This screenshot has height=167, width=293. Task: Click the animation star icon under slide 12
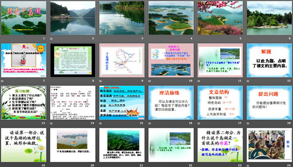tap(248, 81)
